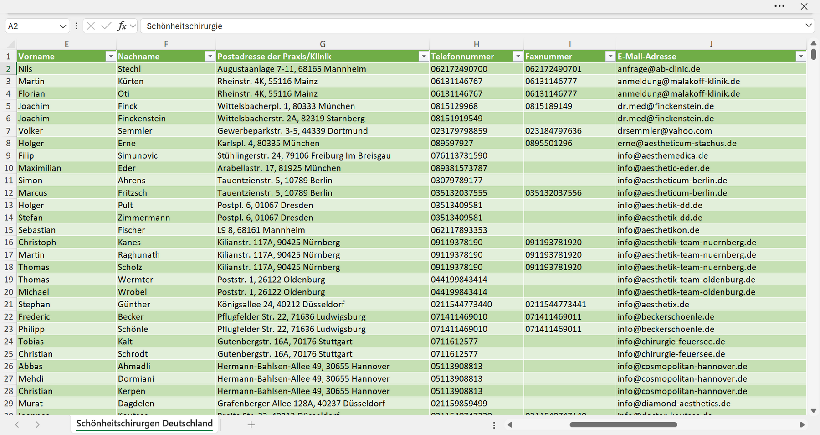The image size is (820, 435).
Task: Select cell with name Tobias
Action: (67, 342)
